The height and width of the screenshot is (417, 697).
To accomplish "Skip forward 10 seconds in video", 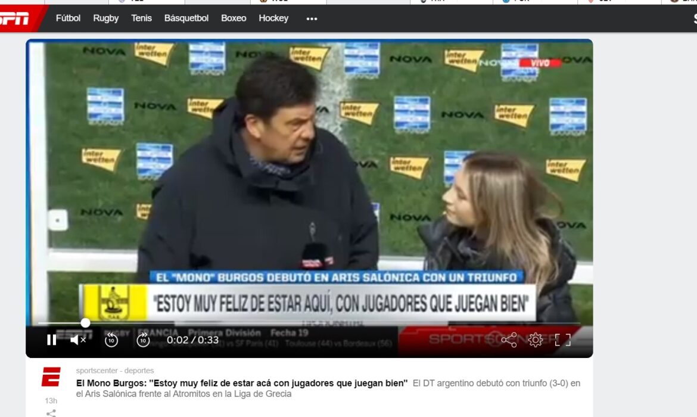I will click(x=143, y=340).
